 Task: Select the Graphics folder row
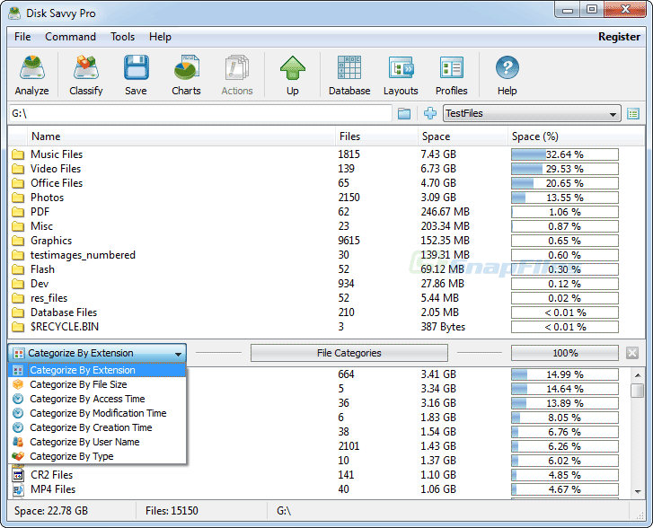pos(327,241)
